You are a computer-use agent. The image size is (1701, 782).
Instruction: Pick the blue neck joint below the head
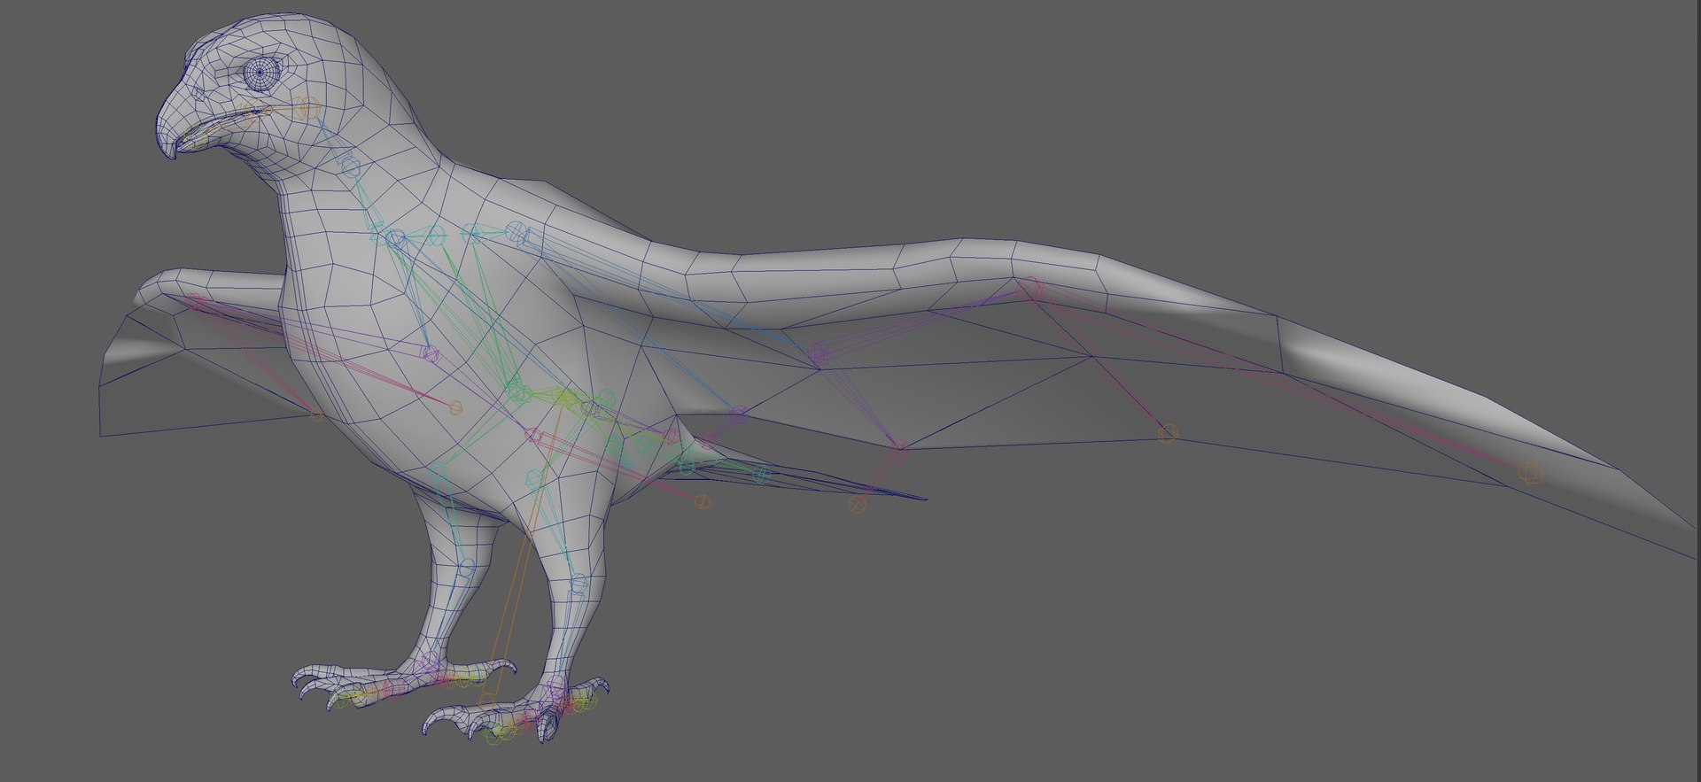(351, 166)
